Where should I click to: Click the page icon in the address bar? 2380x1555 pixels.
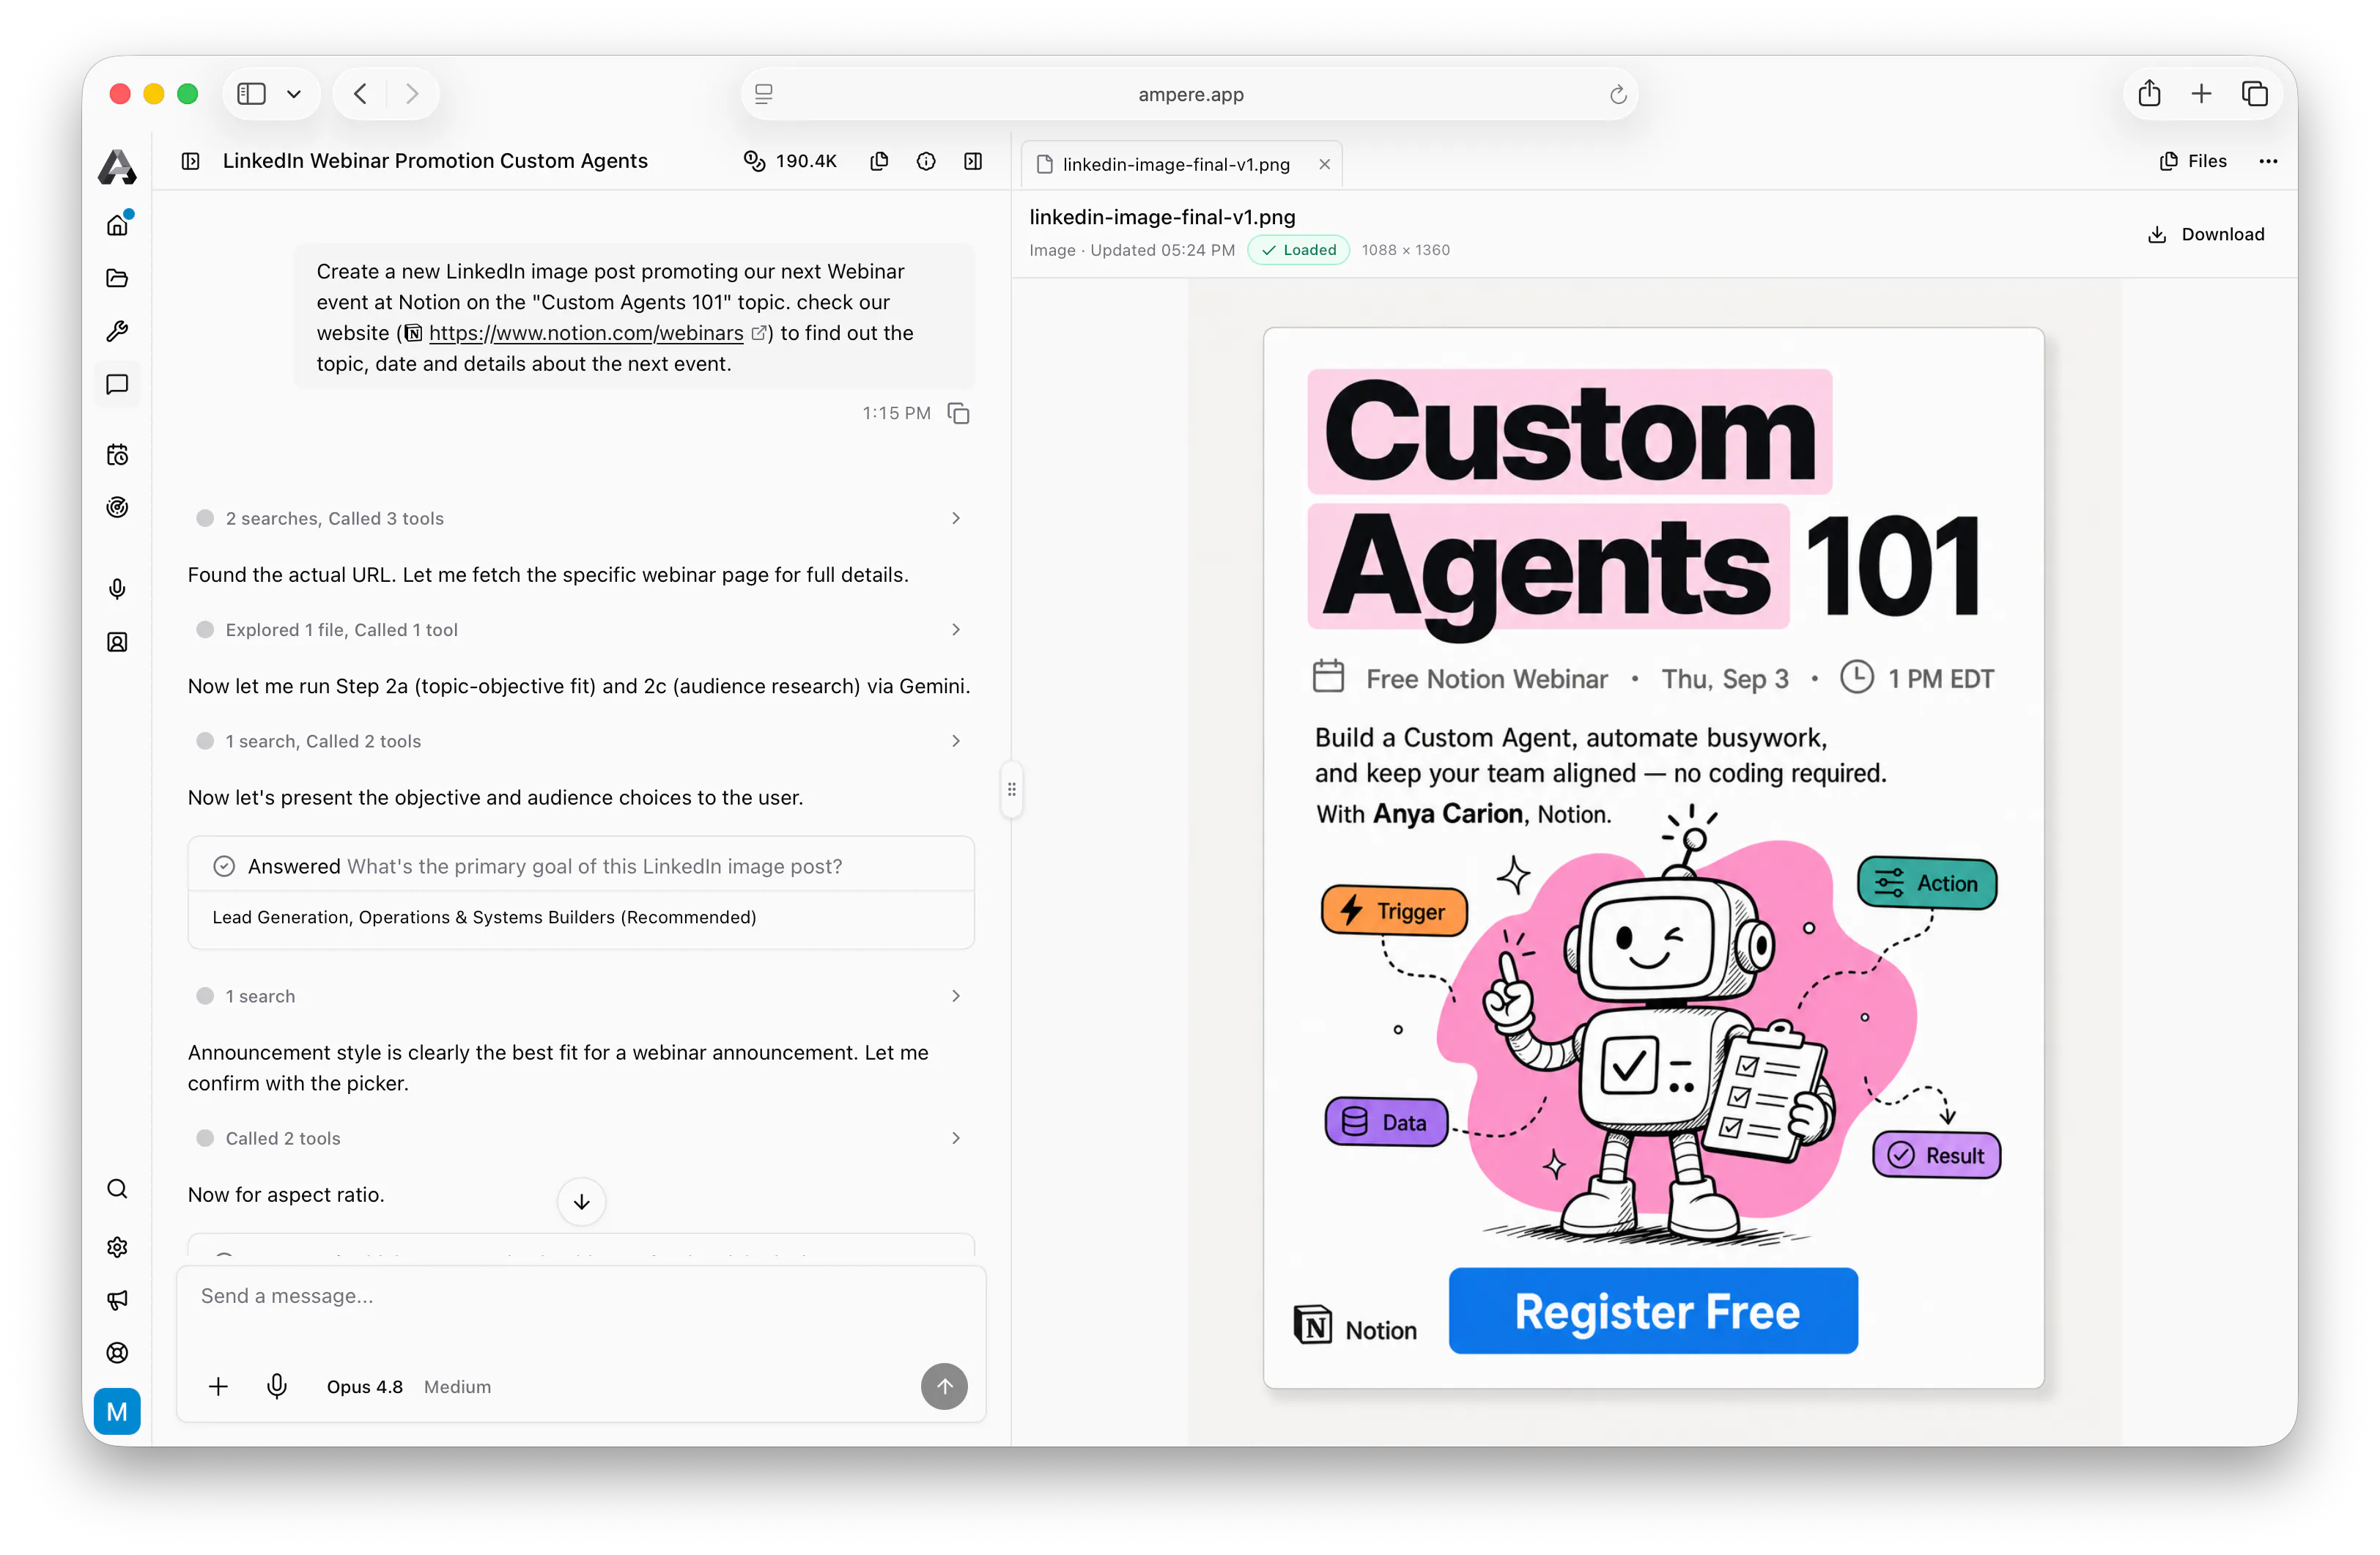[764, 95]
